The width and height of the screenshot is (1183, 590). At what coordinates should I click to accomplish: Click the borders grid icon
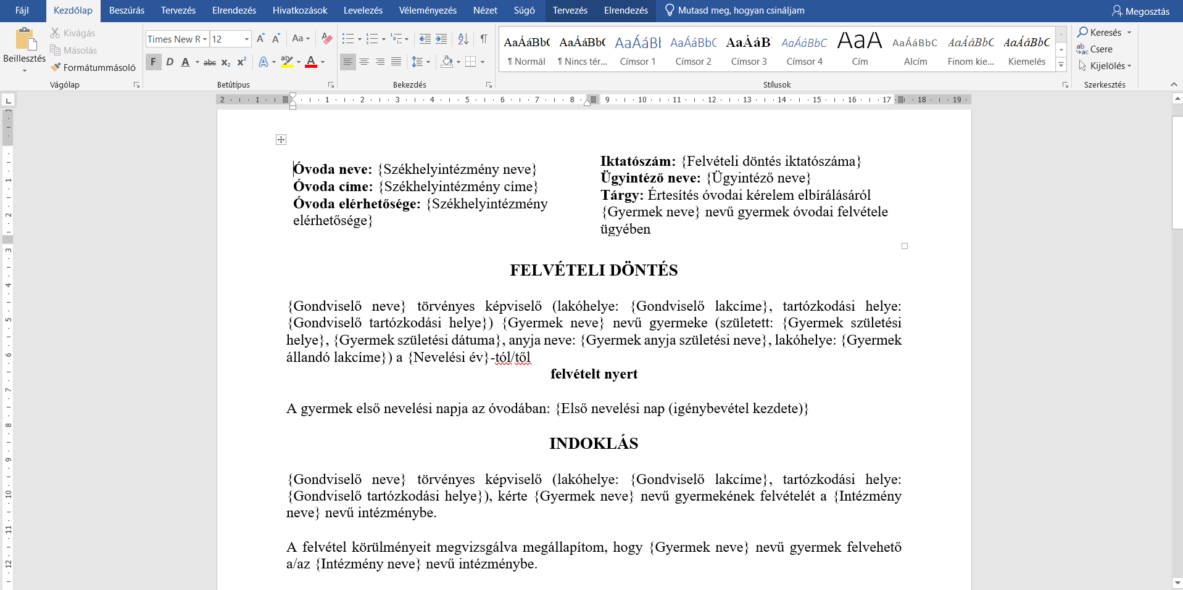point(471,62)
